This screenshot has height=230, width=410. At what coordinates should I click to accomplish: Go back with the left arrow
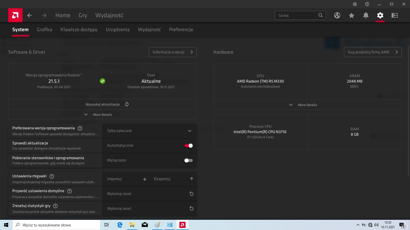[x=29, y=15]
